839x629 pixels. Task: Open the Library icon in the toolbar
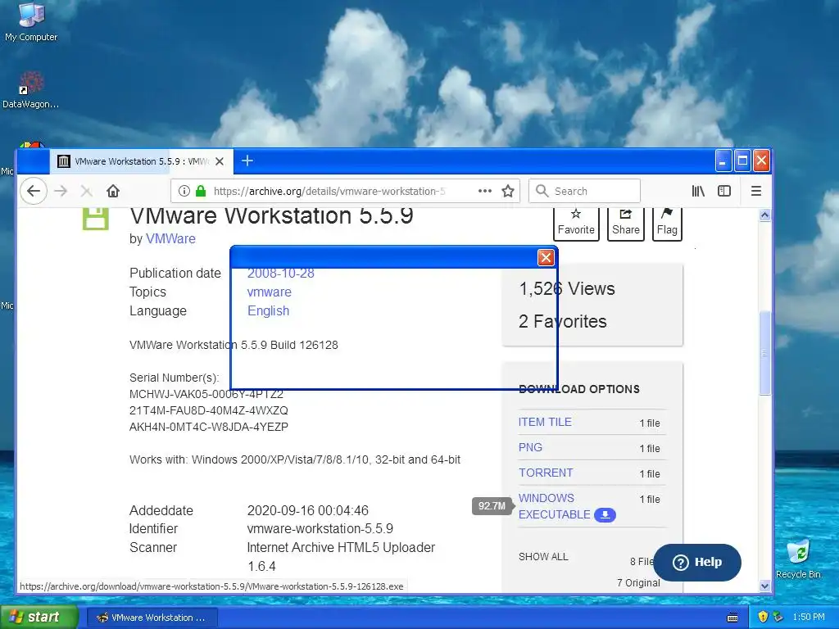point(698,191)
